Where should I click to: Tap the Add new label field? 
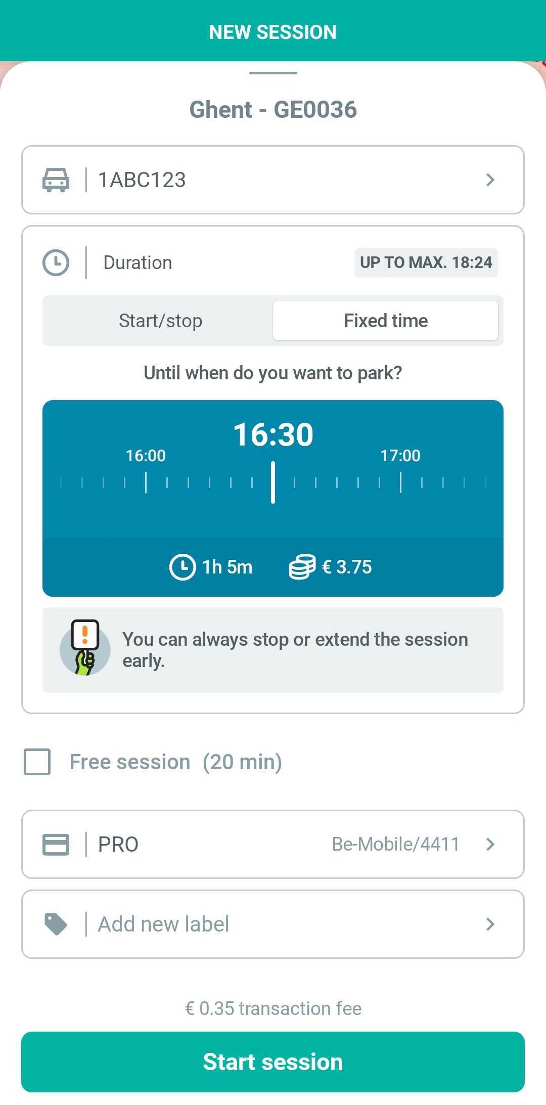(x=273, y=924)
